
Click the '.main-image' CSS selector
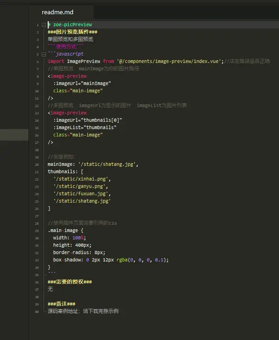(62, 231)
